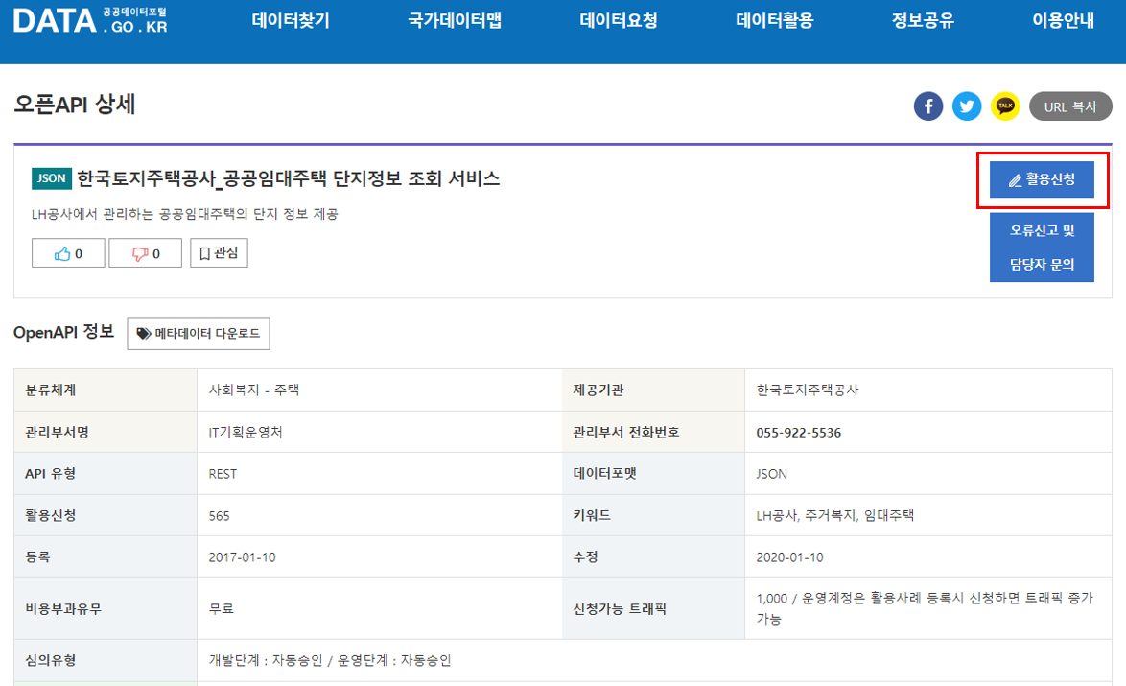
Task: Select the cost value 무료
Action: click(x=222, y=609)
